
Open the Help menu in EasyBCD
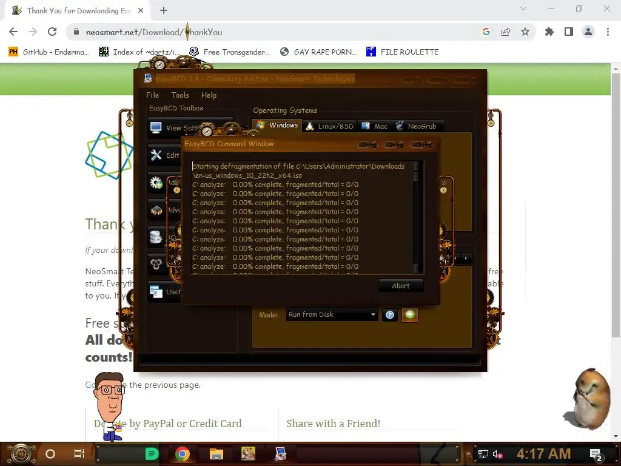pyautogui.click(x=209, y=95)
